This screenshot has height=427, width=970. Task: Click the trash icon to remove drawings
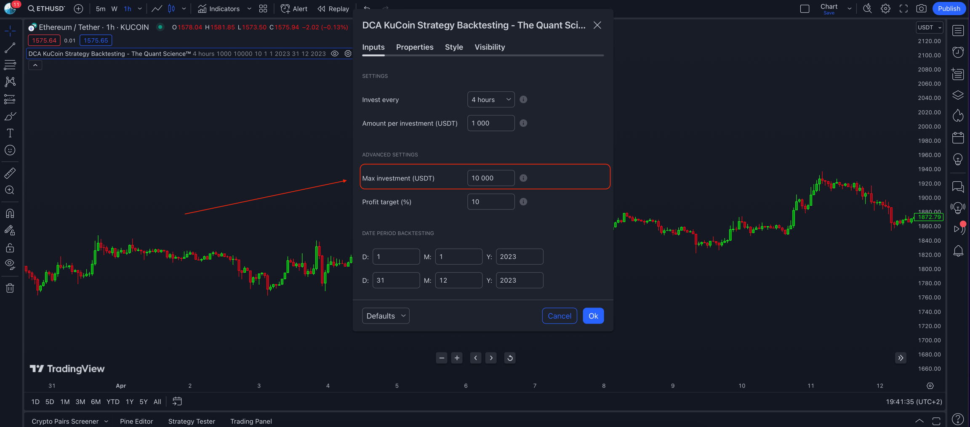tap(10, 288)
